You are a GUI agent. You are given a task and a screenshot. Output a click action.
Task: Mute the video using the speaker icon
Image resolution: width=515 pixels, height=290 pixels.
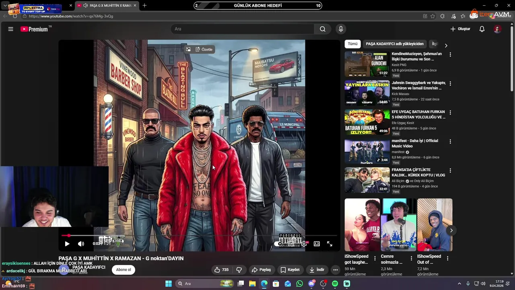click(81, 244)
